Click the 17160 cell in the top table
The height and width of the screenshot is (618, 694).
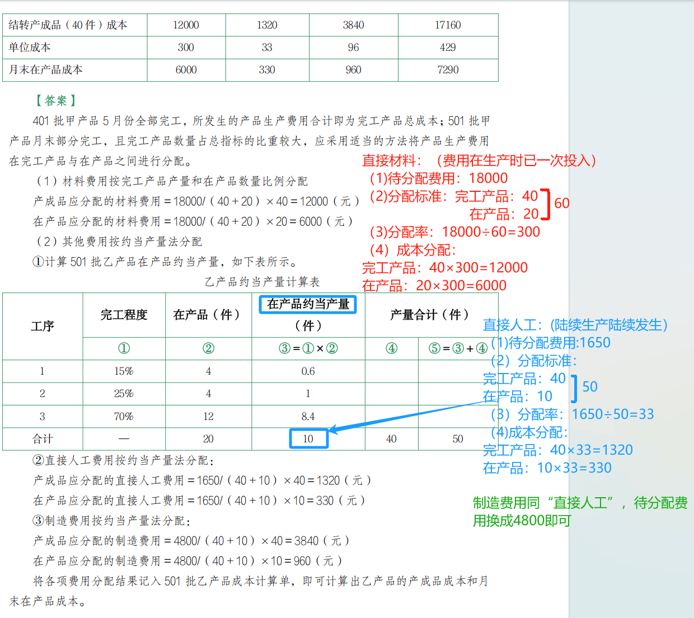pyautogui.click(x=448, y=25)
